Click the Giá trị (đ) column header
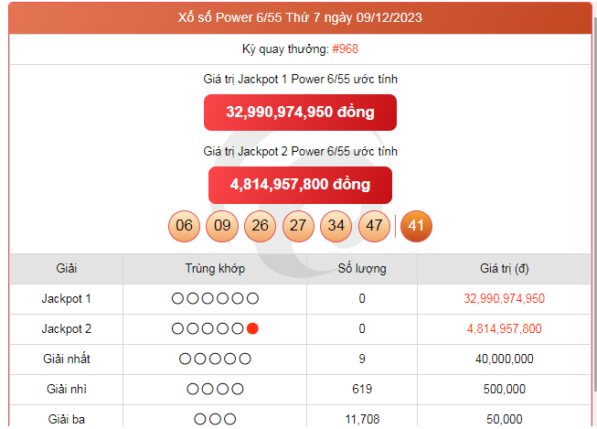Screen dimensions: 597x429 504,269
